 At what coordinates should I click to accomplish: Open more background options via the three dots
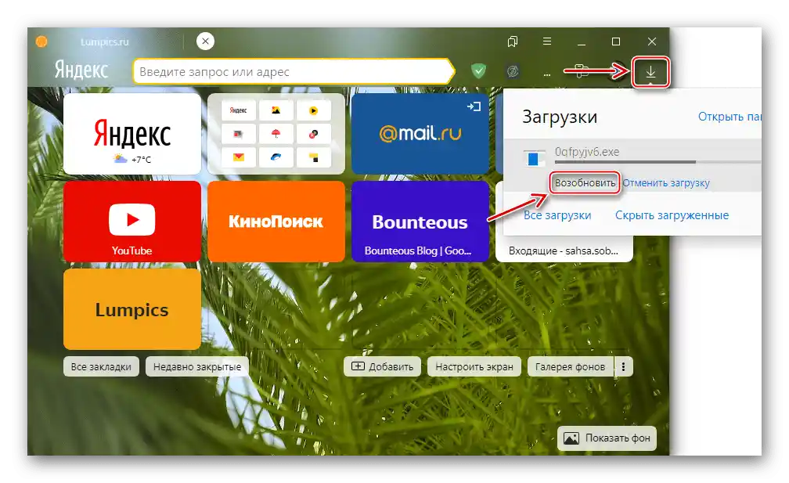pos(623,367)
